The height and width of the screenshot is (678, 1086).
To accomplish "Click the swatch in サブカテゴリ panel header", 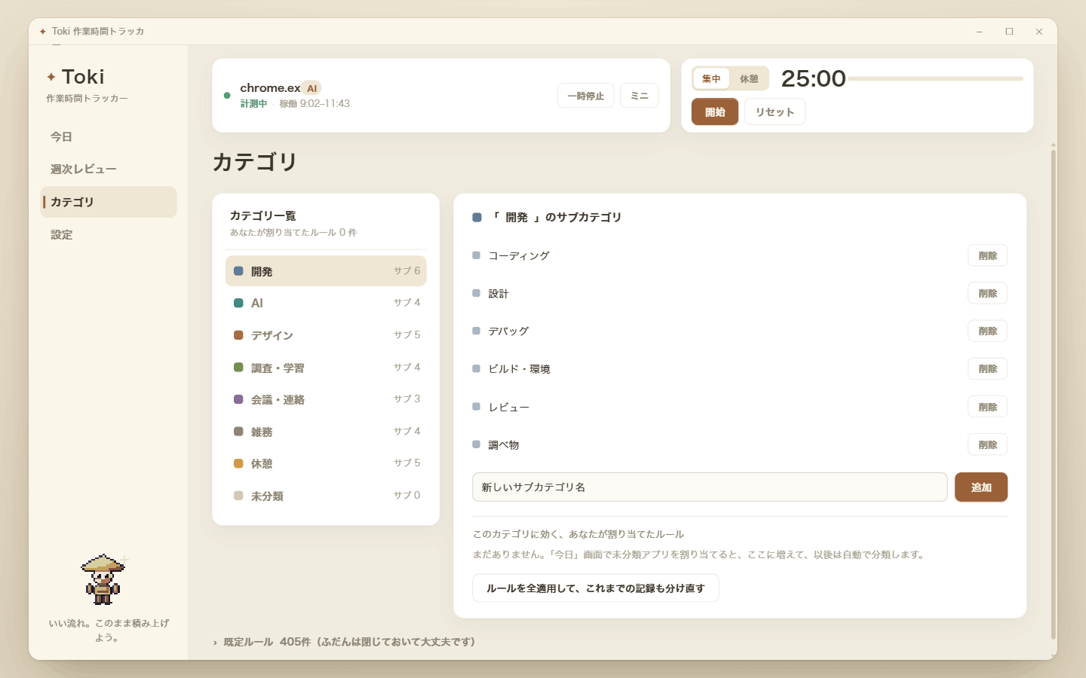I will (x=477, y=217).
